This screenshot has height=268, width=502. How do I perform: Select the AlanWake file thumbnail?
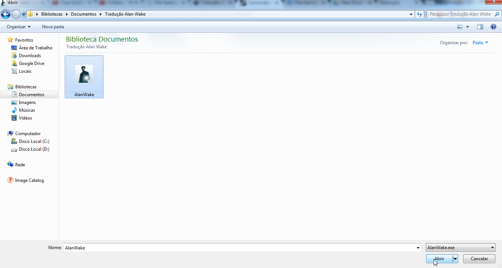[x=84, y=74]
